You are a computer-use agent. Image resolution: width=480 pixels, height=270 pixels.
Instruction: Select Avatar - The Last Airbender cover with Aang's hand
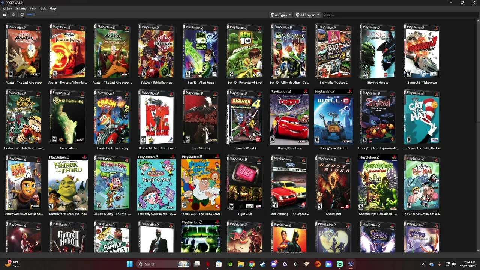(x=24, y=51)
